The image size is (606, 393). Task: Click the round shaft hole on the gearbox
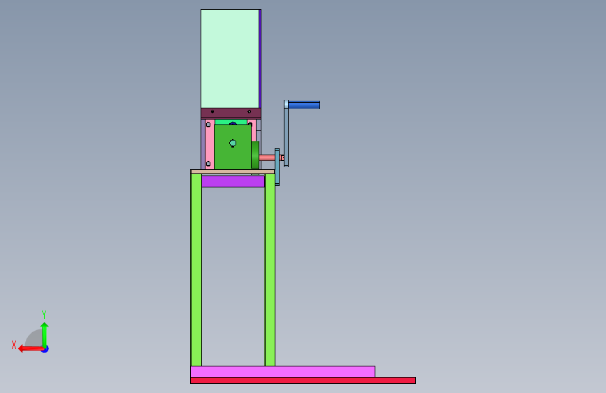(233, 143)
